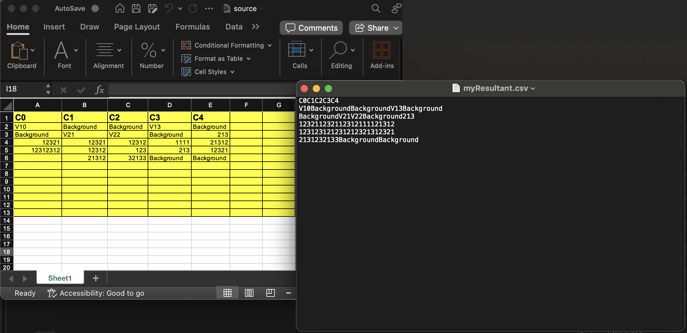Open Cell Styles menu
The image size is (687, 333).
point(208,72)
